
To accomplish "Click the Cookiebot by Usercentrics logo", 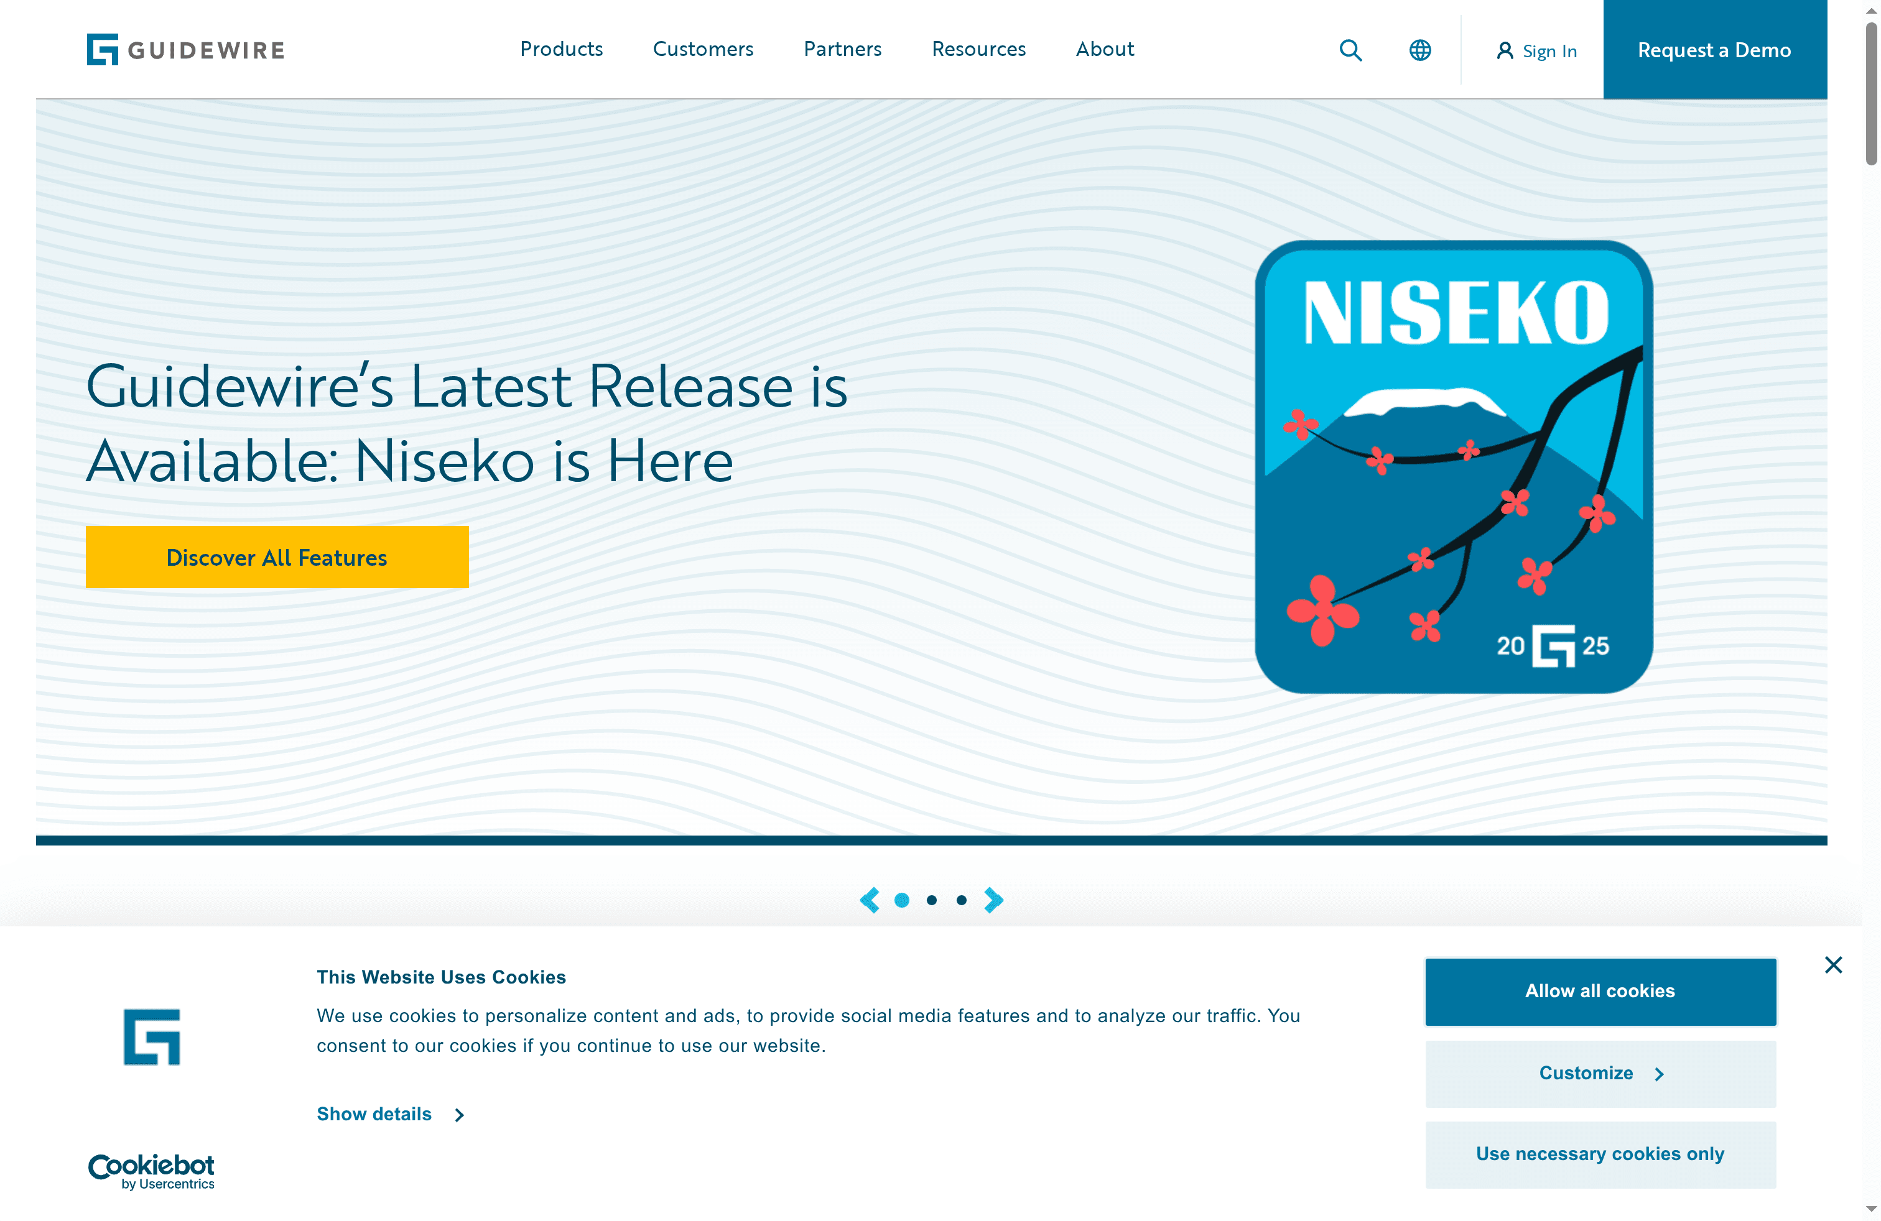I will tap(152, 1171).
